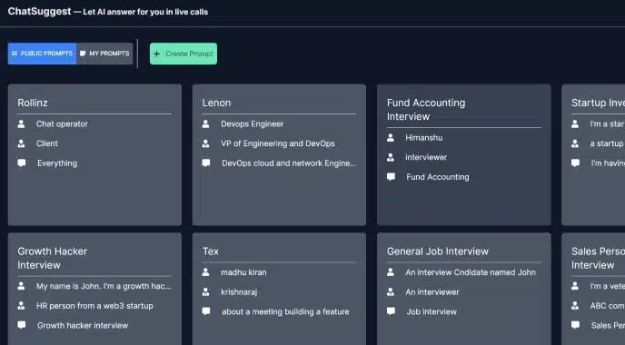Click the person icon beside interviewer
625x345 pixels.
click(391, 157)
